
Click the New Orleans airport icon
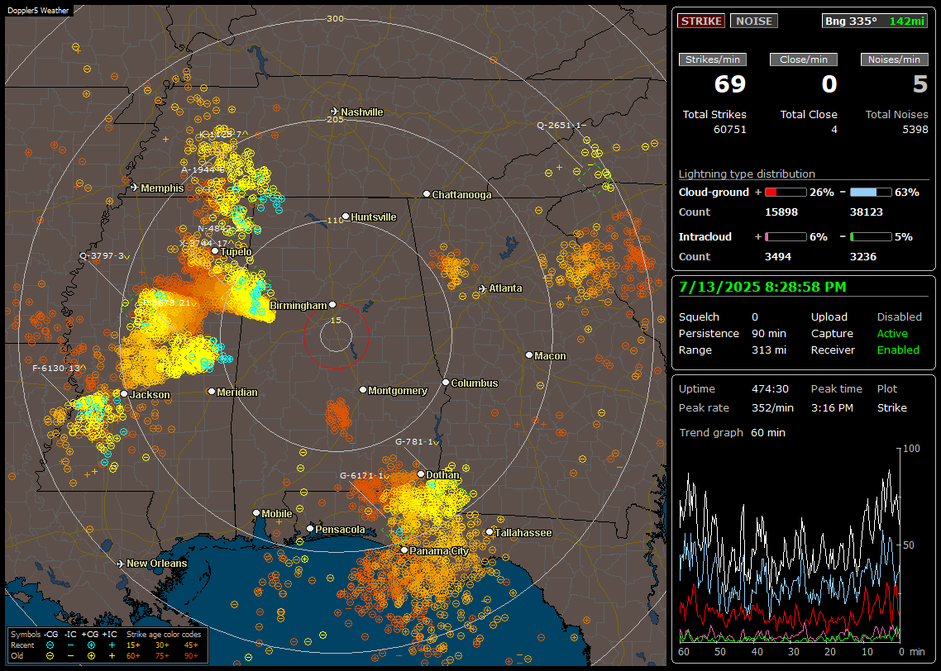pos(120,564)
